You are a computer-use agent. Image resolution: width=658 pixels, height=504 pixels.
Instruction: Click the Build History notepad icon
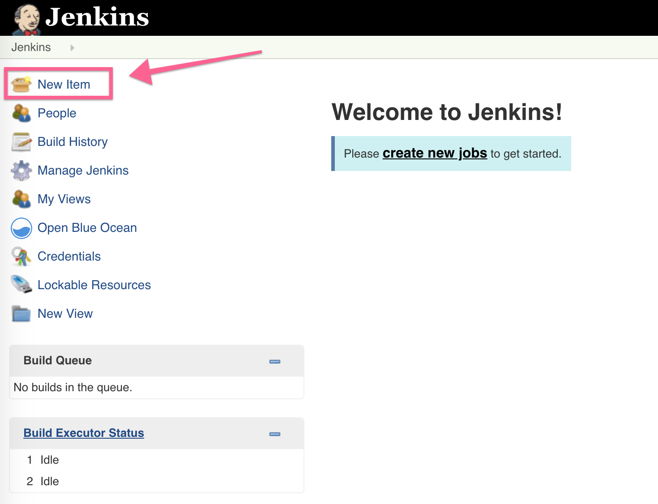(21, 142)
